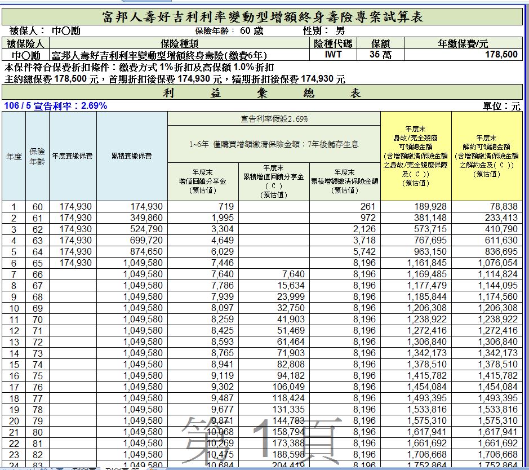Select the cell containing 6,029
529x470 pixels.
coord(203,252)
